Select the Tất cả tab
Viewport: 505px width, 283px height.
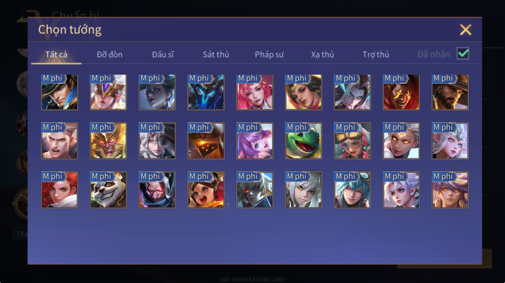pos(56,54)
